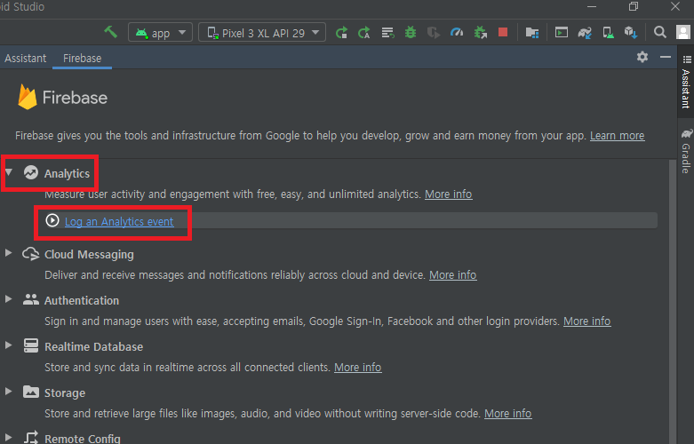Click the Log an Analytics event link

click(x=119, y=222)
